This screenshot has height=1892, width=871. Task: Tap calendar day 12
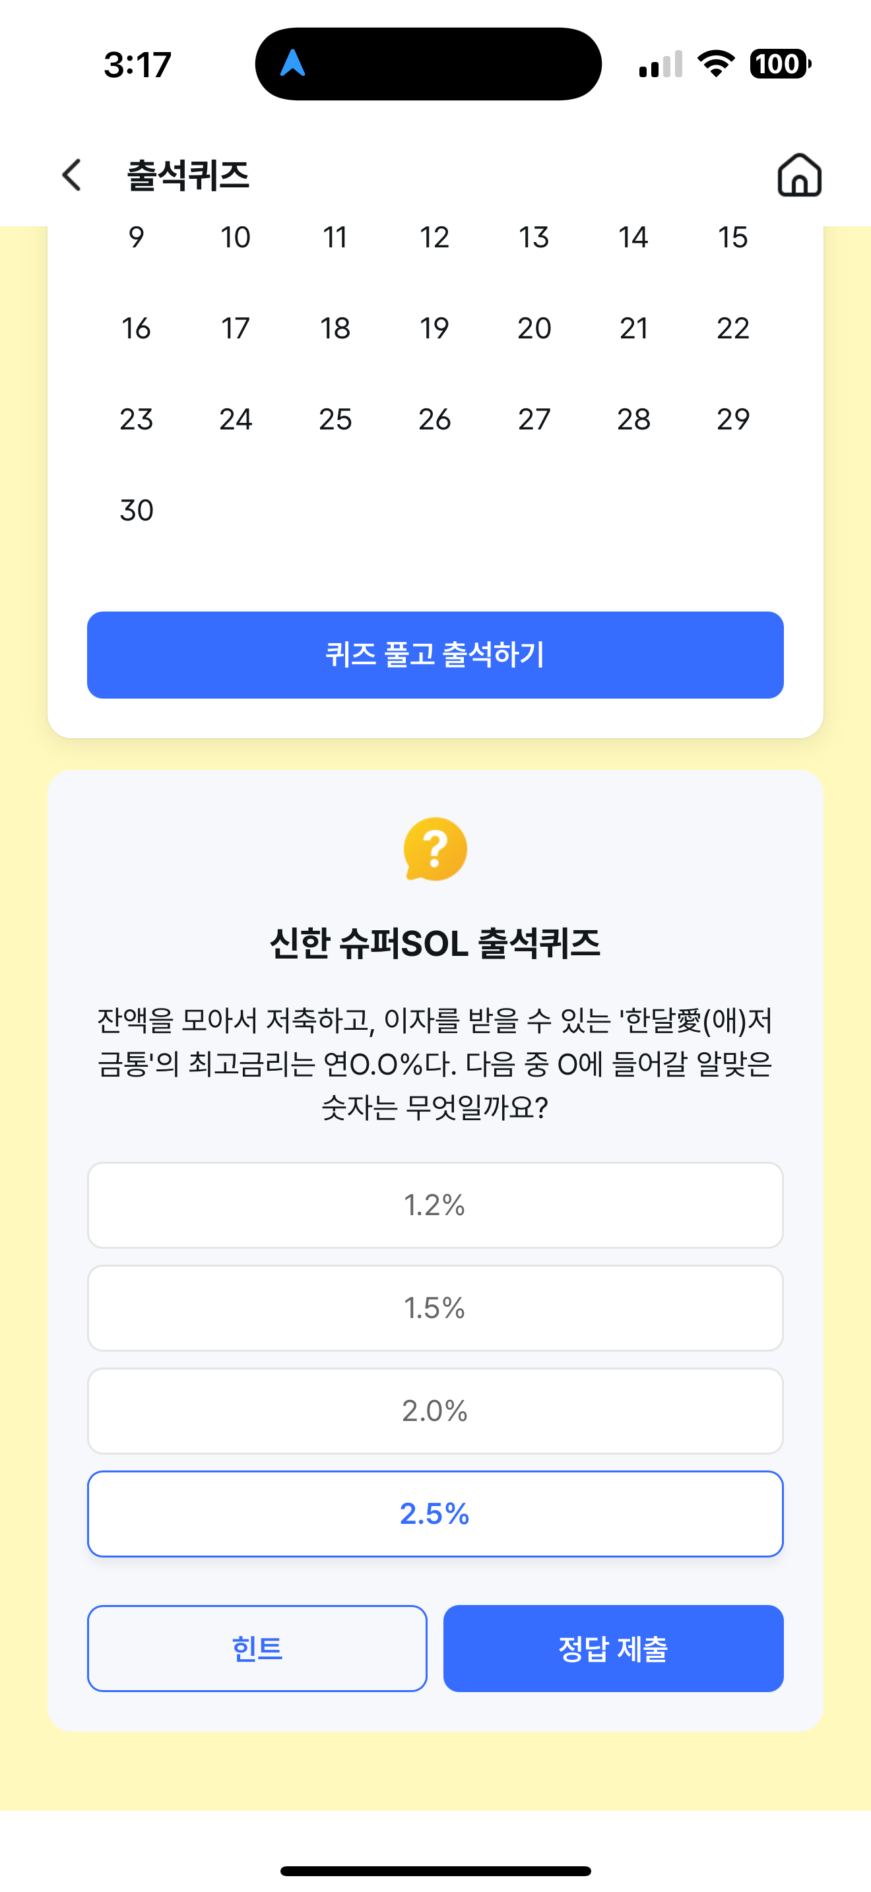[x=435, y=236]
